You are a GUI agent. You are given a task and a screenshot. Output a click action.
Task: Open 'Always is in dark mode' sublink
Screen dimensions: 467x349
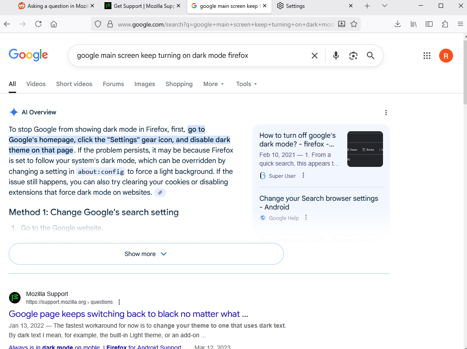[x=95, y=347]
